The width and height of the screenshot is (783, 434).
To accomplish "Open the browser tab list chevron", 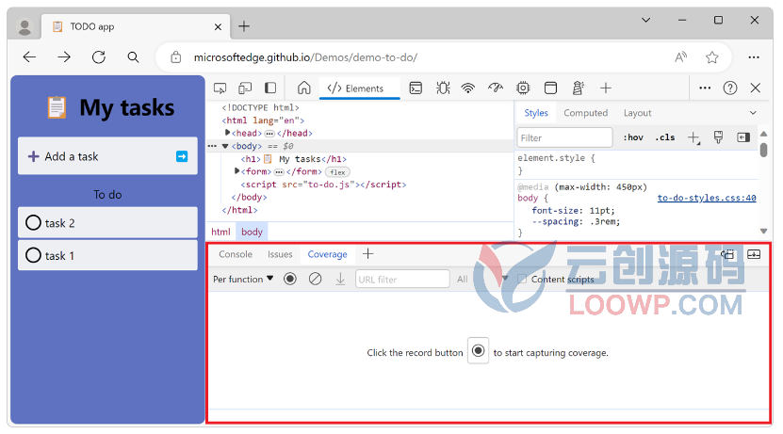I will [645, 20].
